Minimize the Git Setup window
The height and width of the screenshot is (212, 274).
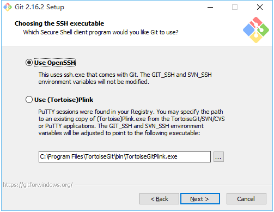click(x=210, y=7)
